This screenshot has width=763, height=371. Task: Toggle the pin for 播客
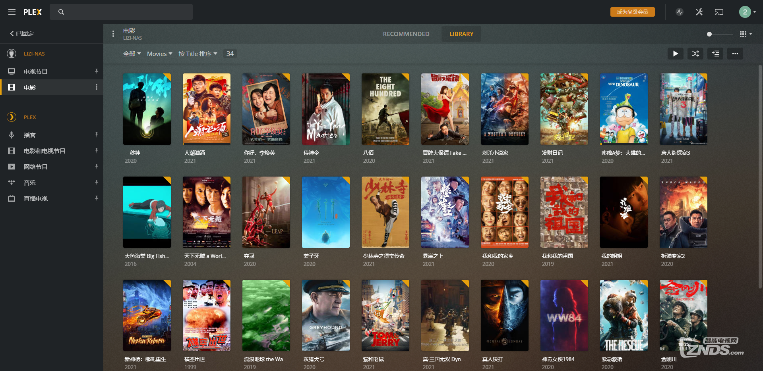click(96, 135)
